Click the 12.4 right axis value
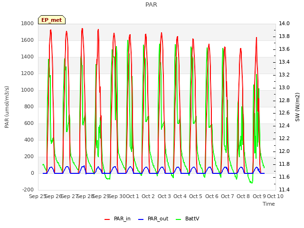 [284, 126]
